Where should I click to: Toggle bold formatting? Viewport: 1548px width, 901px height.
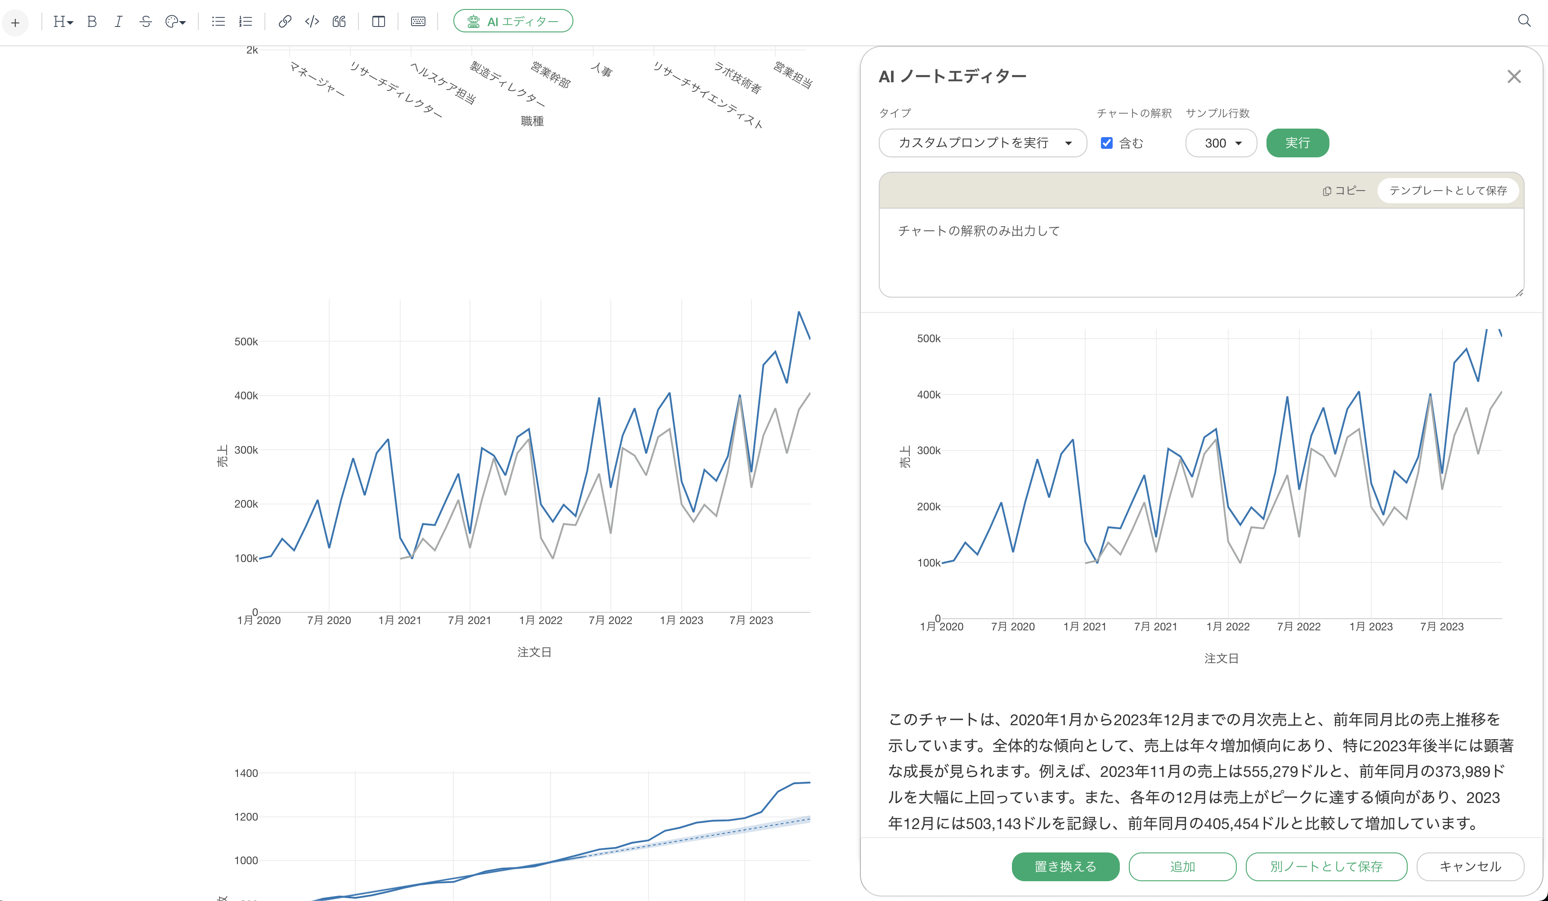point(92,22)
